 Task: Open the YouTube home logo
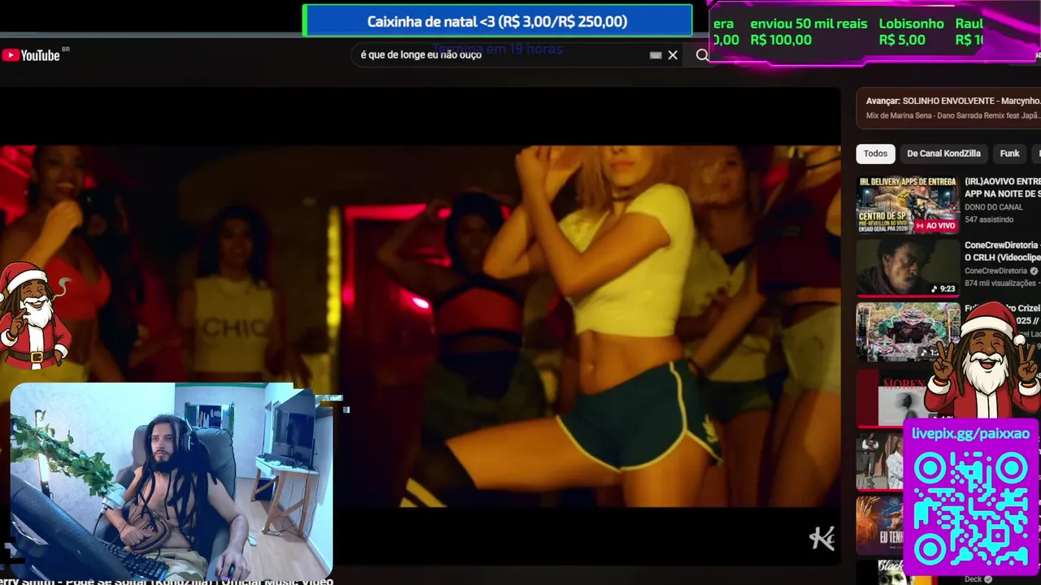(31, 55)
